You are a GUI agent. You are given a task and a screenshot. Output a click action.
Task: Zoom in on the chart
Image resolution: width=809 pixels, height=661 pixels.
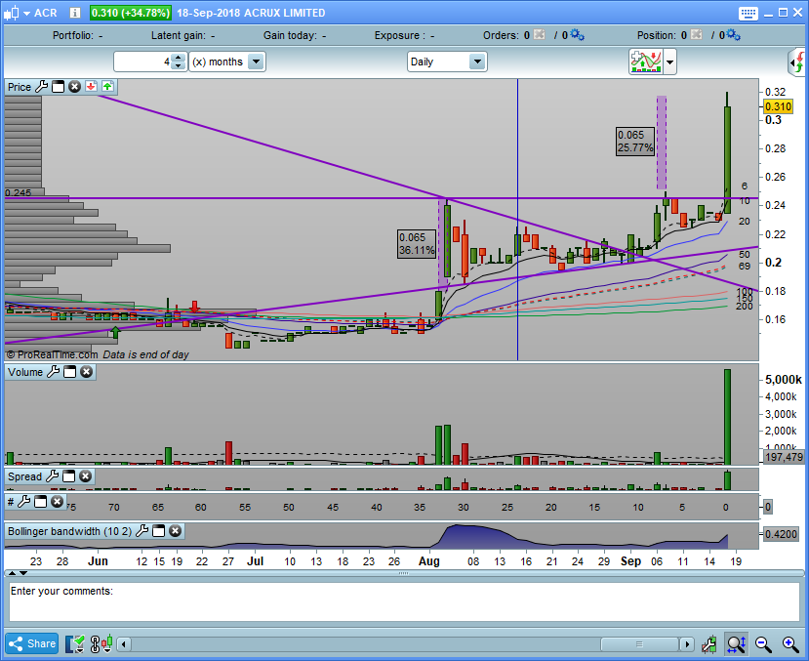tap(790, 644)
